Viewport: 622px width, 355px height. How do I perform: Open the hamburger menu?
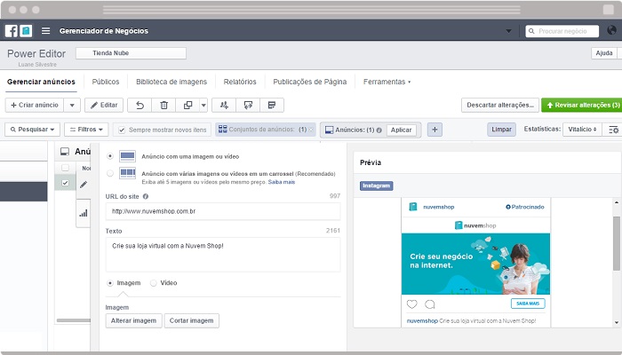(x=46, y=30)
